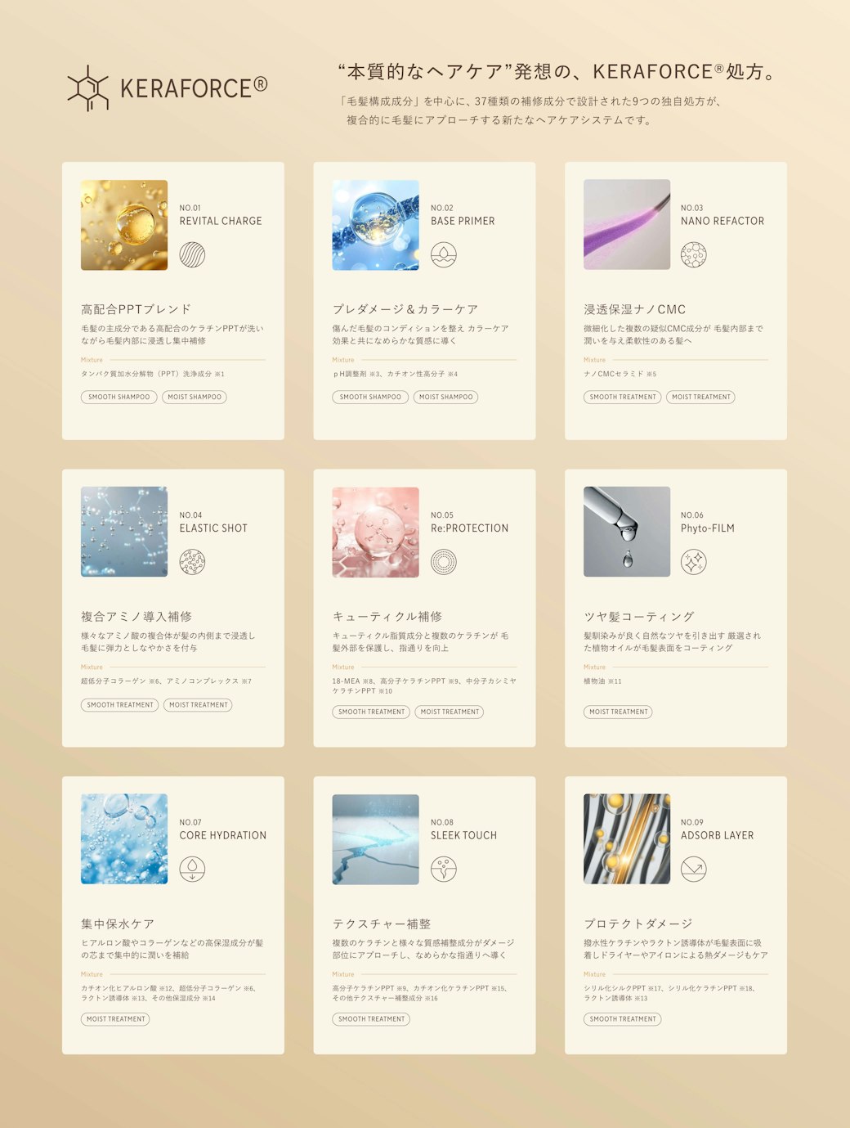Viewport: 850px width, 1128px height.
Task: Click MOIST SHAMPOO tag under BASE PRIMER
Action: 445,397
